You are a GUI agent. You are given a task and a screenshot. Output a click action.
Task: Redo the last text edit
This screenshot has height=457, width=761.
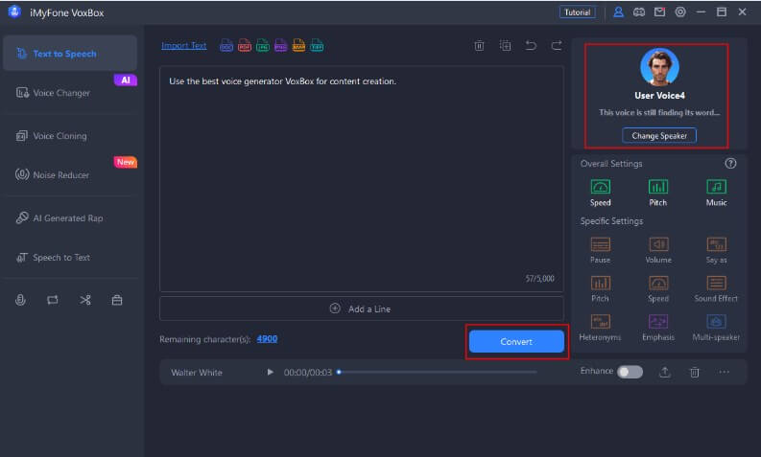(557, 46)
